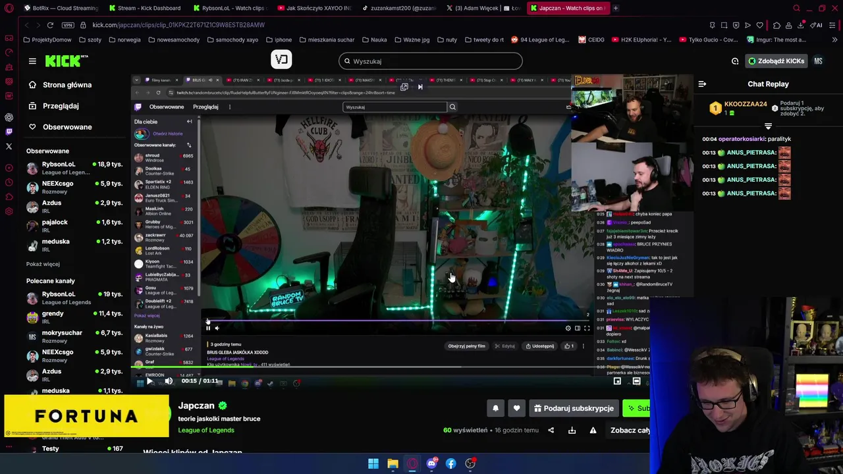This screenshot has width=843, height=474.
Task: Open Discord from the taskbar
Action: tap(431, 463)
